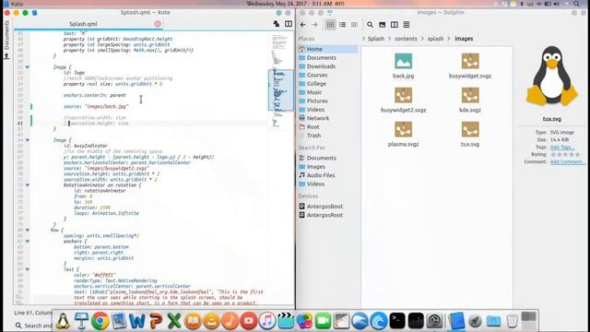Open Dolphin's search (magnifier) tool

tap(371, 25)
